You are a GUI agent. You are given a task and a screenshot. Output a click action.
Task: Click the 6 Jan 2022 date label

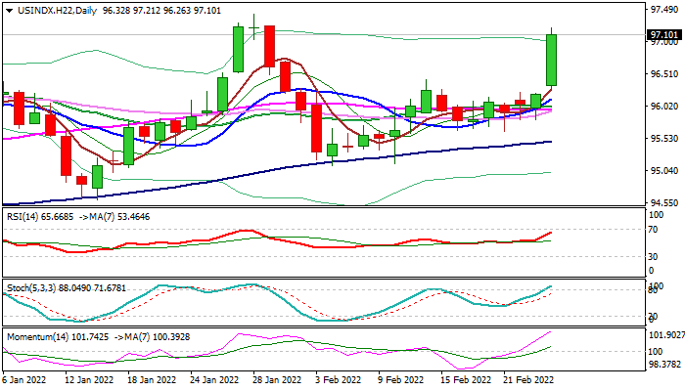[24, 380]
